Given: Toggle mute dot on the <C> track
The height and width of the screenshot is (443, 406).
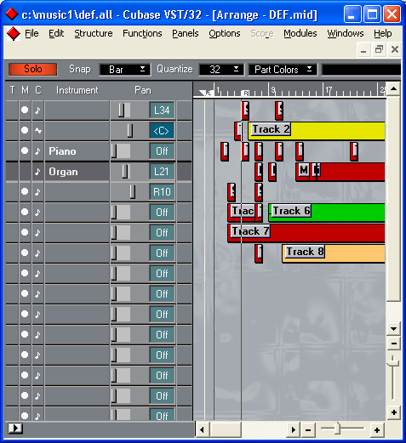Looking at the screenshot, I should point(25,130).
